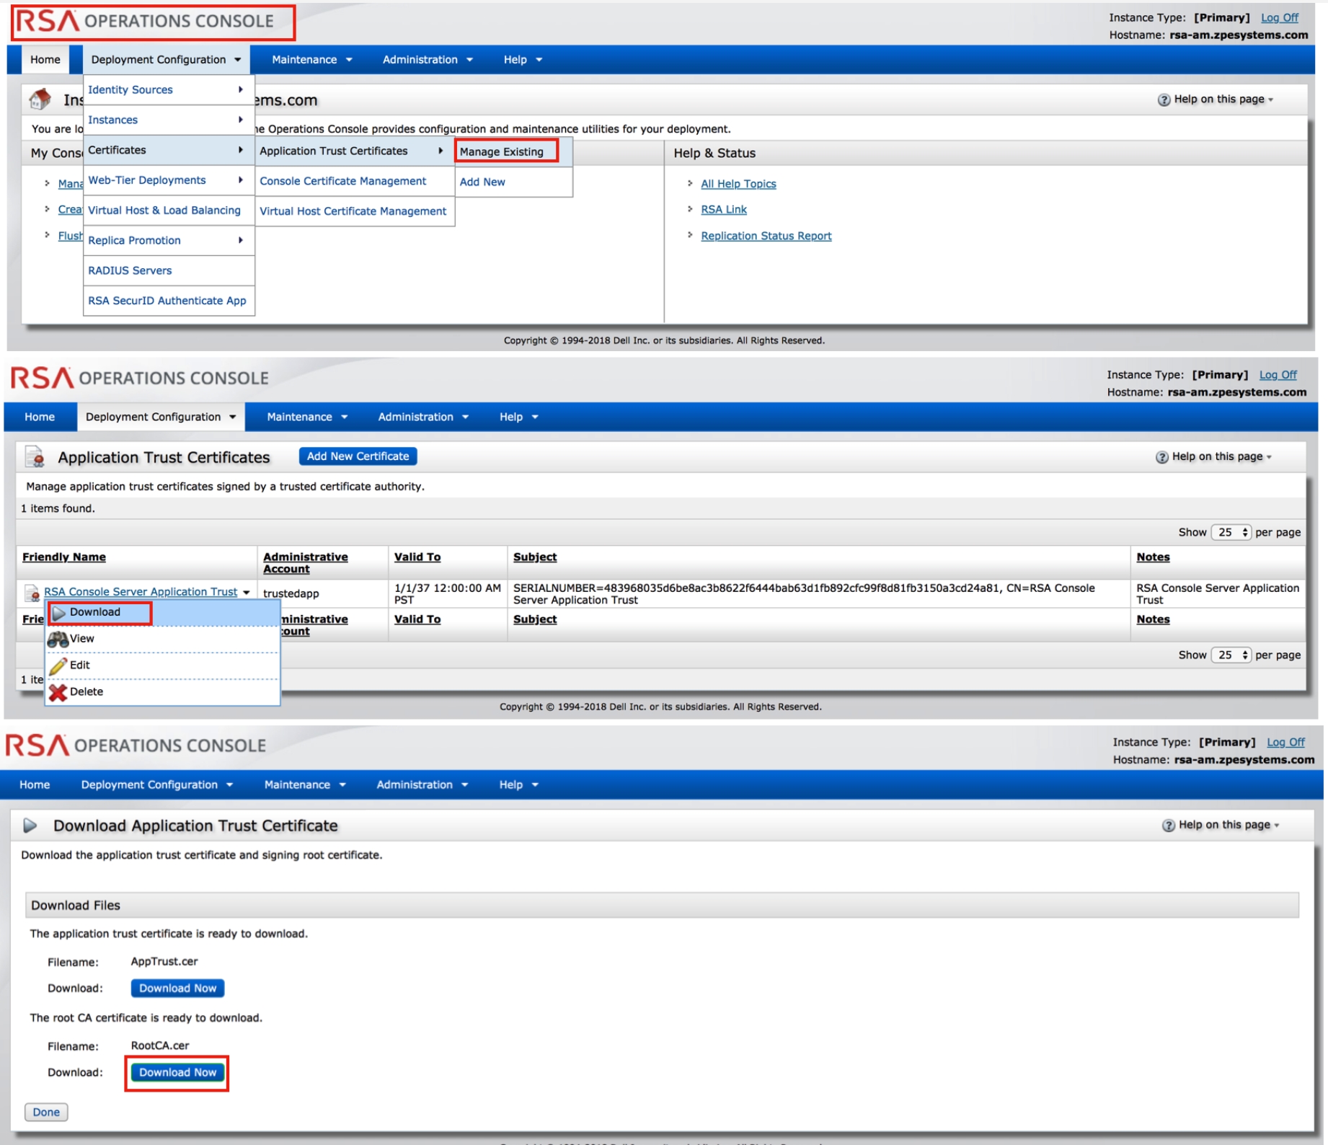The height and width of the screenshot is (1145, 1328).
Task: Click Home tab in top console
Action: coord(45,60)
